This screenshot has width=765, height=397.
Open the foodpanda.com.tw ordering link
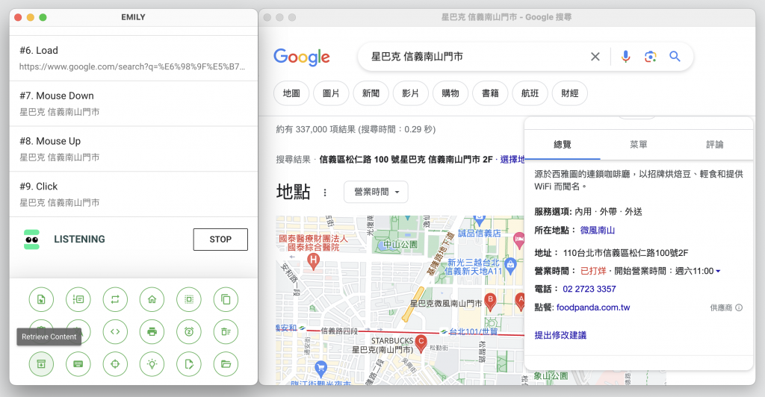592,308
